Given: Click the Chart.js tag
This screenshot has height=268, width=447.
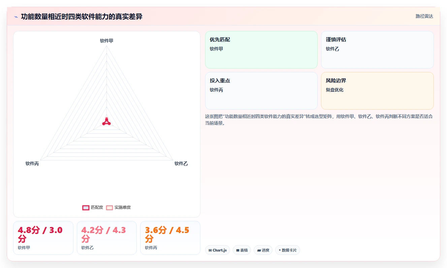Looking at the screenshot, I should (218, 250).
